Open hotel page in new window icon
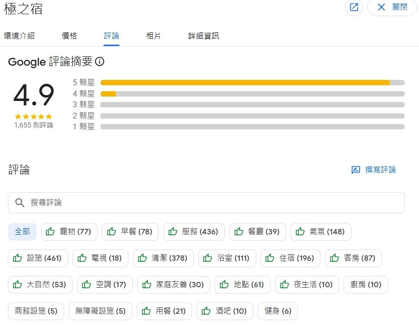The height and width of the screenshot is (325, 419). tap(354, 7)
